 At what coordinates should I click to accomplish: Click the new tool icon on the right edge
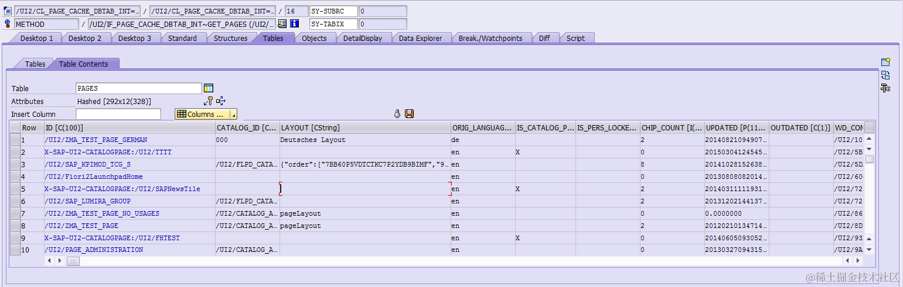(x=886, y=62)
